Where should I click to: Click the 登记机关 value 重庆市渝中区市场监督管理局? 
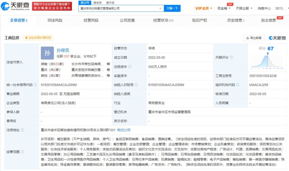(x=169, y=112)
